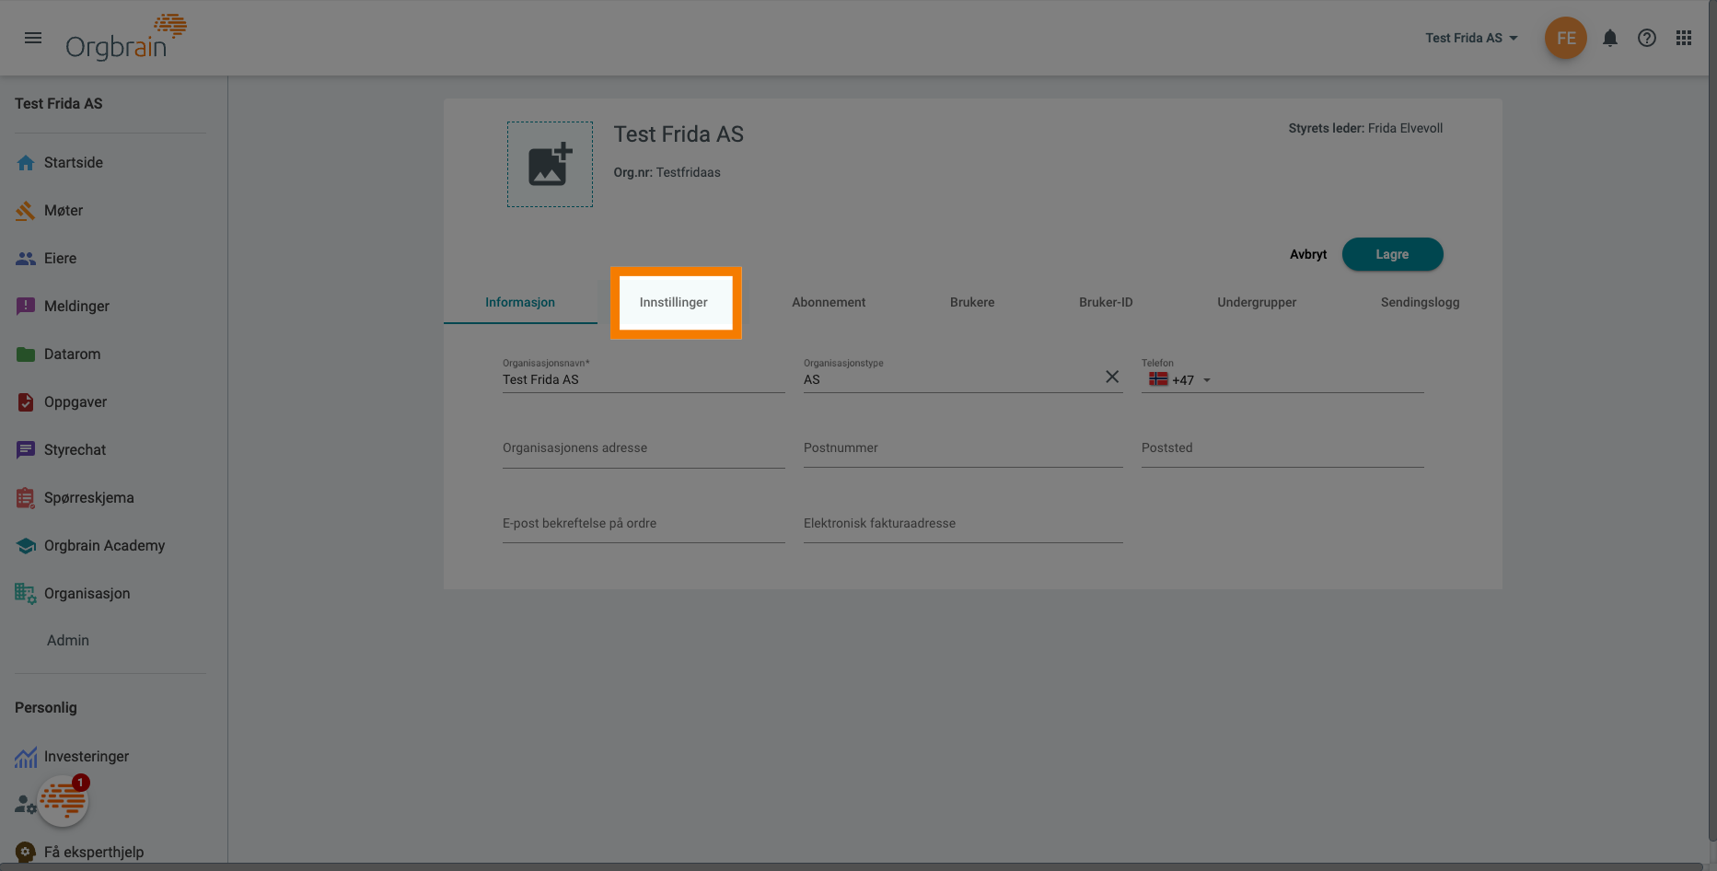Screen dimensions: 1717x871
Task: Switch to the Abonnement tab
Action: point(828,302)
